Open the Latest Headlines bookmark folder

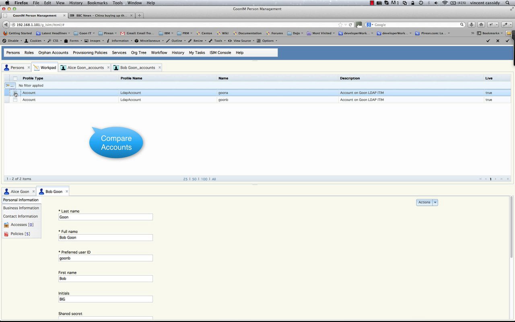tap(53, 33)
